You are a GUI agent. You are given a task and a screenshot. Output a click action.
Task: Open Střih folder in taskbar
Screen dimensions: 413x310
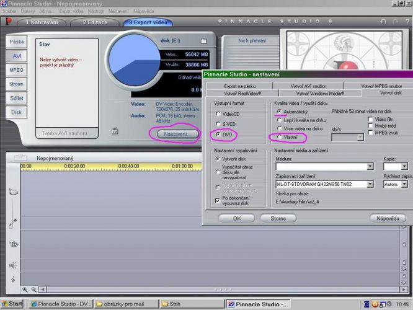(192, 304)
